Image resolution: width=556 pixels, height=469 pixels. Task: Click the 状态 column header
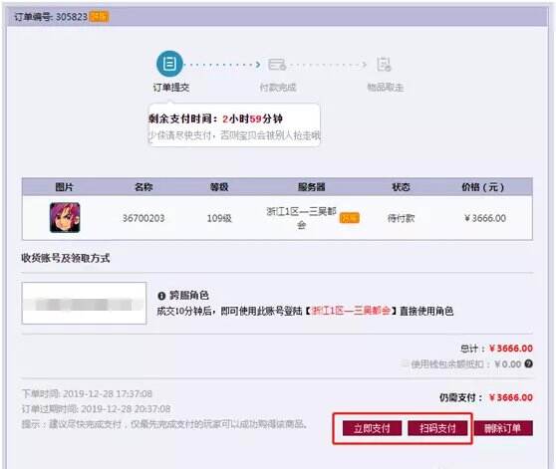coord(401,187)
